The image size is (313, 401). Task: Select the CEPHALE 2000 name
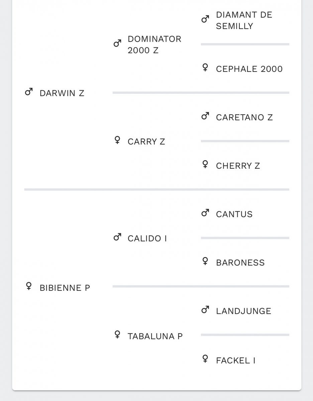[x=249, y=69]
